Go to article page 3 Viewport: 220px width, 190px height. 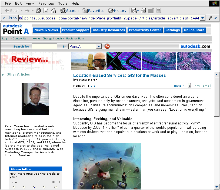(94, 86)
